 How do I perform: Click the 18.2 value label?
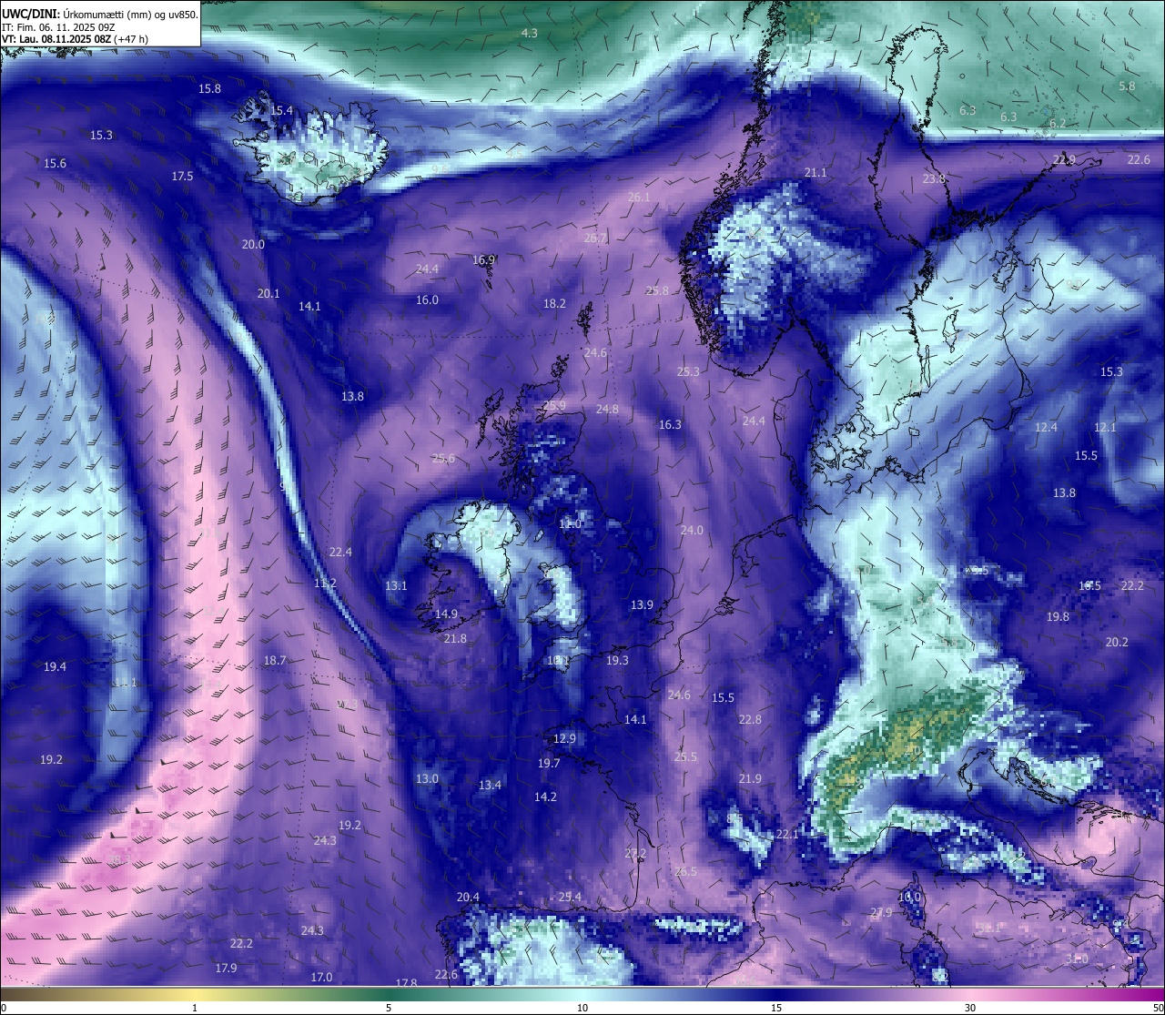coord(554,303)
